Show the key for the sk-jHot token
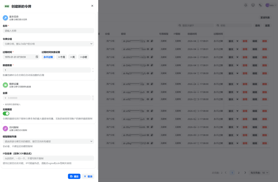This screenshot has height=182, width=278. click(148, 41)
